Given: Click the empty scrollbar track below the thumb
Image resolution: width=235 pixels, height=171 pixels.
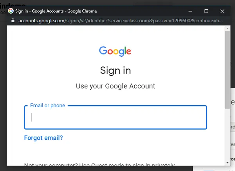Looking at the screenshot, I should (228, 135).
